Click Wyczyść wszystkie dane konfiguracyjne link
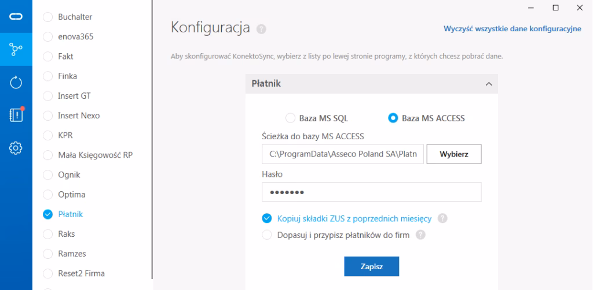Viewport: 593px width, 290px height. click(512, 29)
